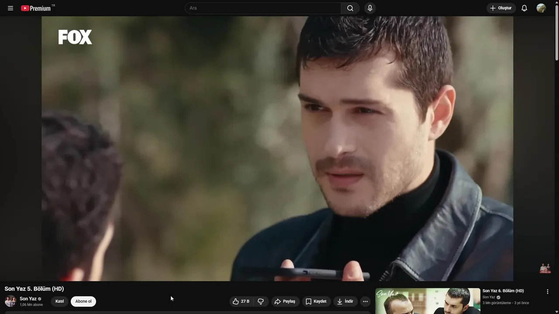The height and width of the screenshot is (314, 559).
Task: Save the video with Kaydet
Action: click(x=316, y=301)
